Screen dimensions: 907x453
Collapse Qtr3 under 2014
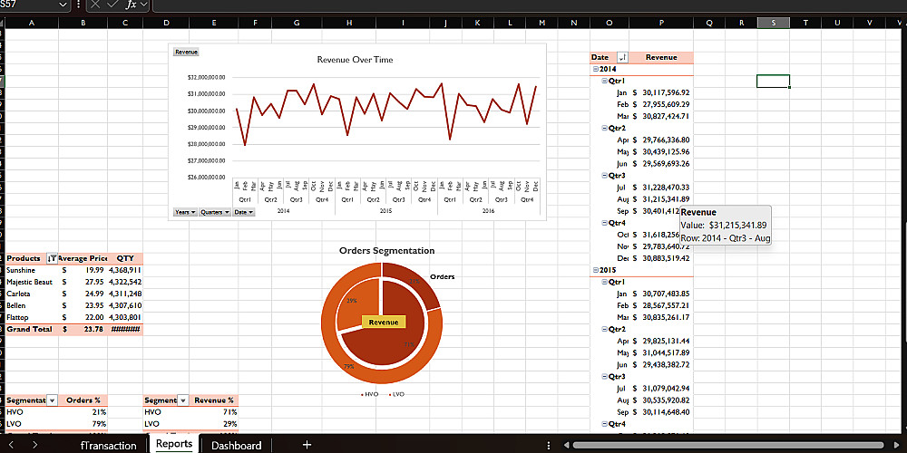coord(604,175)
